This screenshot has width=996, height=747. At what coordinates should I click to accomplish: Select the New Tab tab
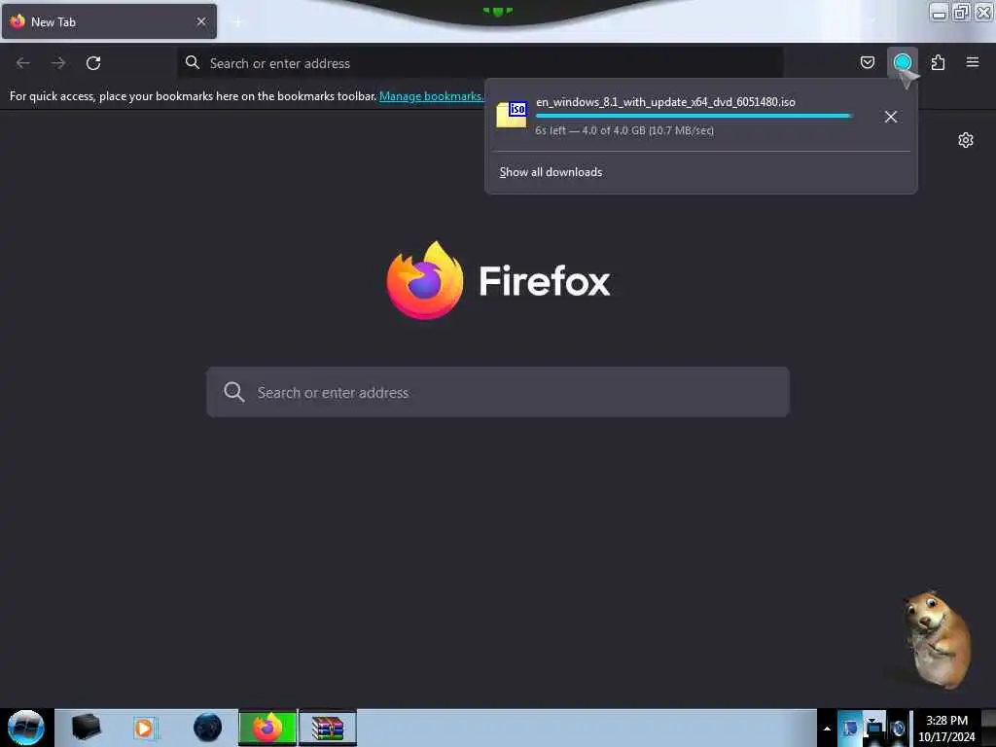[109, 21]
